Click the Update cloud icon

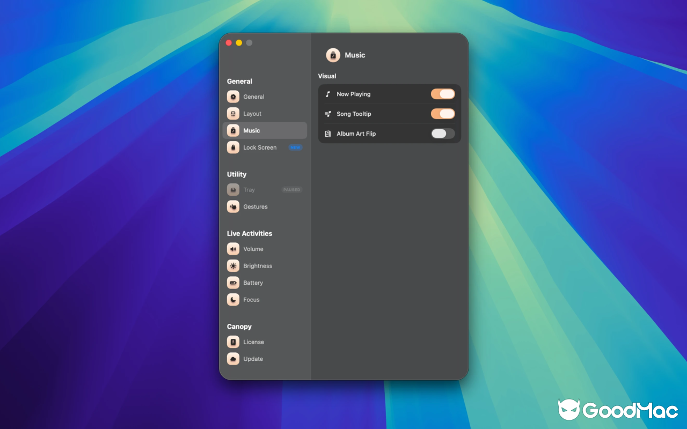pyautogui.click(x=233, y=359)
